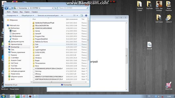Select Assassin Creed desktop icon
Viewport: 175px width, 98px height.
coord(140,6)
